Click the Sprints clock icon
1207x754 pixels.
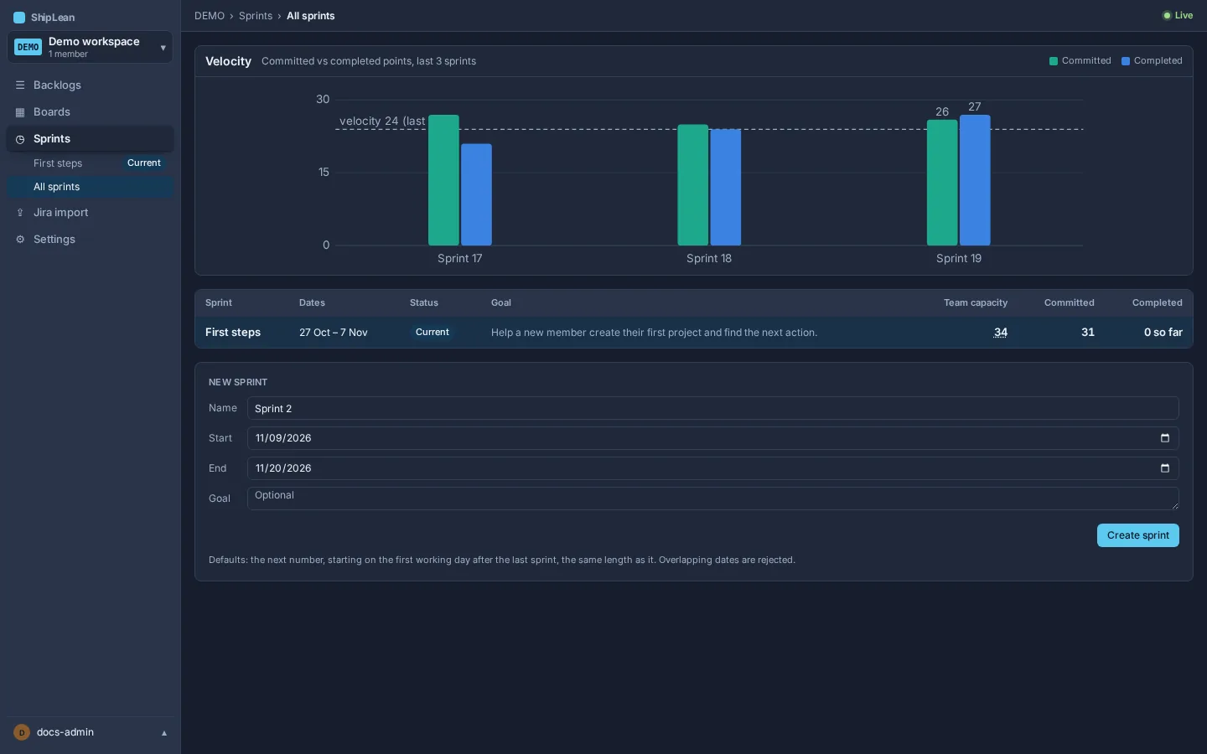20,139
